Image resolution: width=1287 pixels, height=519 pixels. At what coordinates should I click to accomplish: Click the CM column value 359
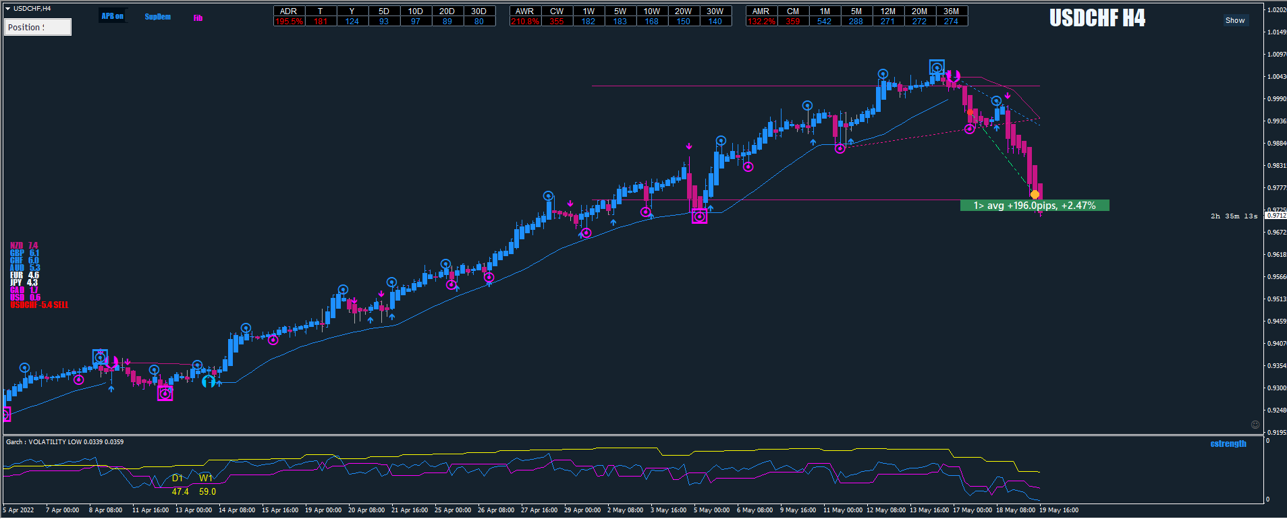(793, 22)
